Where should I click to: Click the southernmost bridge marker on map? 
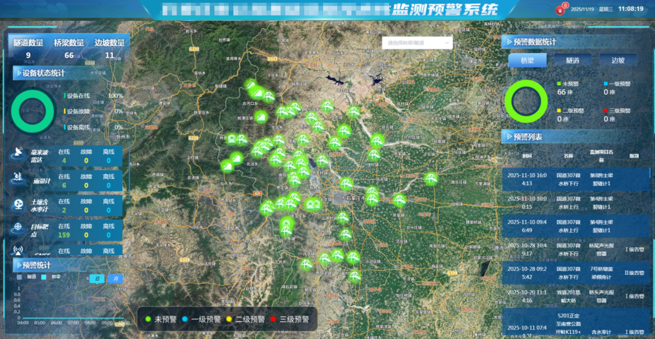tap(354, 275)
